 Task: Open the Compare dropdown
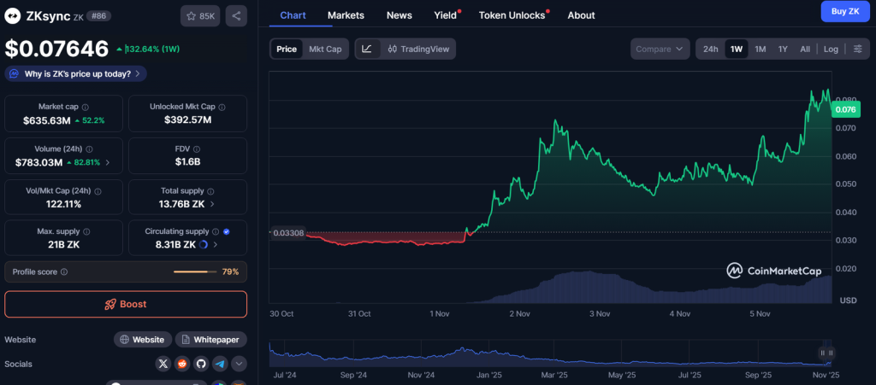(x=660, y=49)
